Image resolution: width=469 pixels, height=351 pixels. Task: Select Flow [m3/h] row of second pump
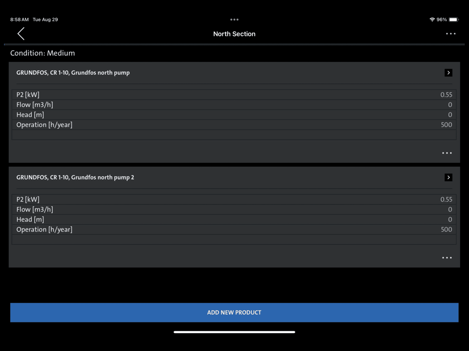pos(234,210)
